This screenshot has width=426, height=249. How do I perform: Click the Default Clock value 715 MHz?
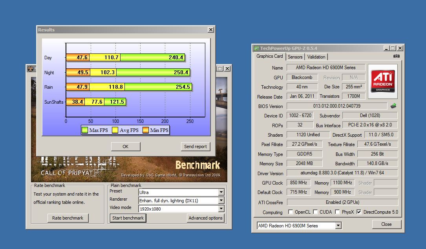(298, 192)
